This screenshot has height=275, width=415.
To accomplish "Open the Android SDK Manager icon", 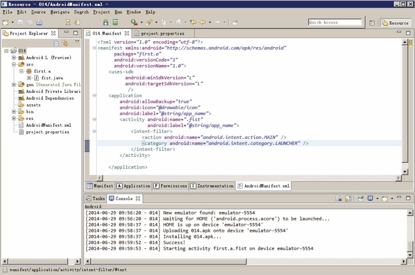I will pos(106,22).
